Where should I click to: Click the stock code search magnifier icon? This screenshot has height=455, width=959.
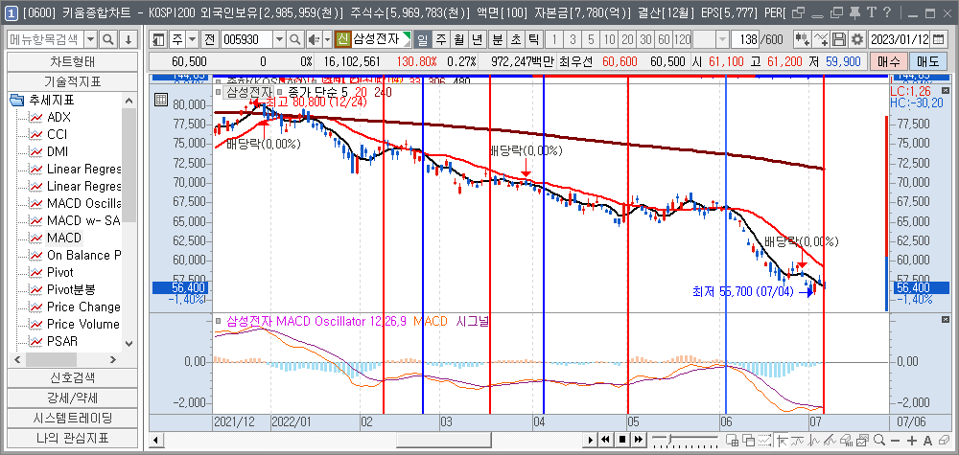pos(294,39)
